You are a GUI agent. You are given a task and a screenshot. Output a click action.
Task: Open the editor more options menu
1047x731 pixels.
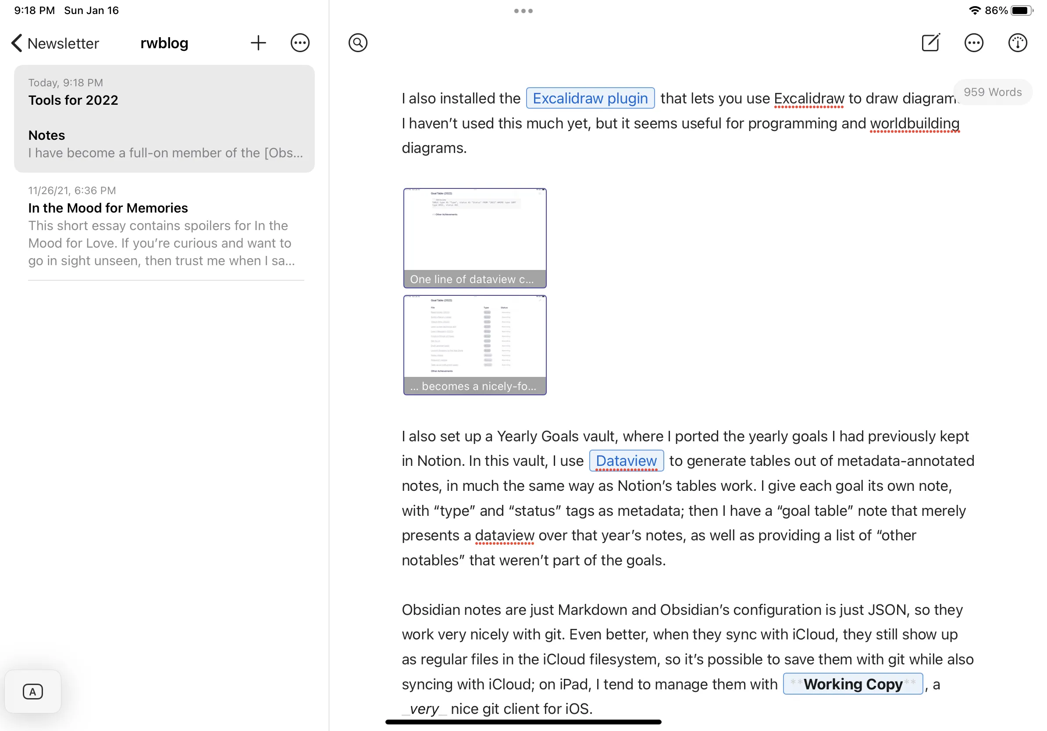[x=974, y=43]
